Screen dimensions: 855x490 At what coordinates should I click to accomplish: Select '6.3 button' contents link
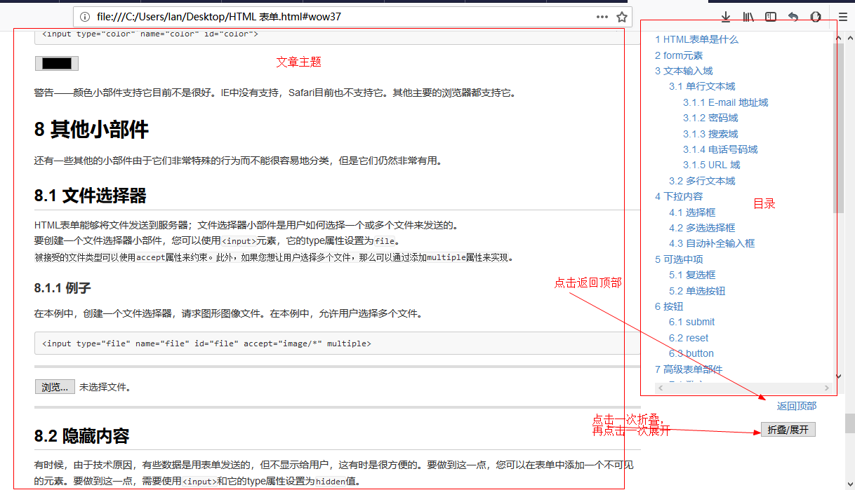[691, 353]
